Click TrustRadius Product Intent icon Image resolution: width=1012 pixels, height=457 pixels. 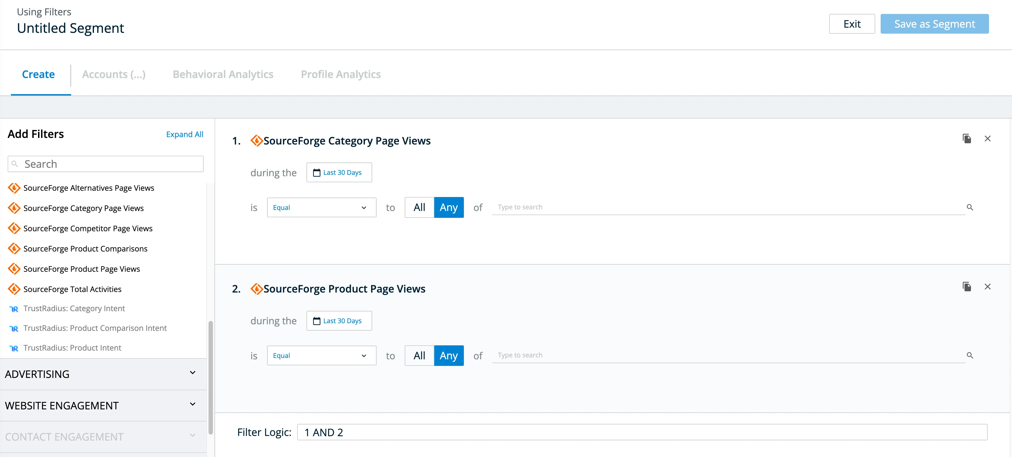[14, 348]
